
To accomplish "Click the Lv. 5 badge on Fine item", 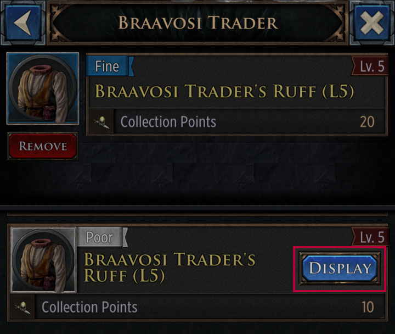I will tap(371, 67).
